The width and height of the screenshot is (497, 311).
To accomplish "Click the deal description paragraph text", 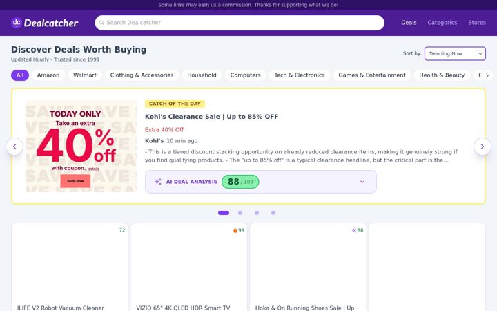I will tap(301, 155).
